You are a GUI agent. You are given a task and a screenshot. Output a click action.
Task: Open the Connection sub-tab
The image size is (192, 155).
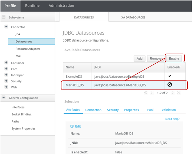[x=93, y=110]
